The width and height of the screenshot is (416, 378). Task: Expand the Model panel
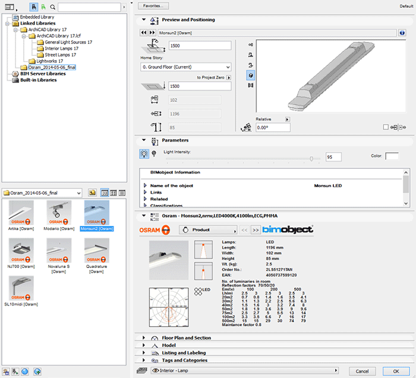click(144, 345)
